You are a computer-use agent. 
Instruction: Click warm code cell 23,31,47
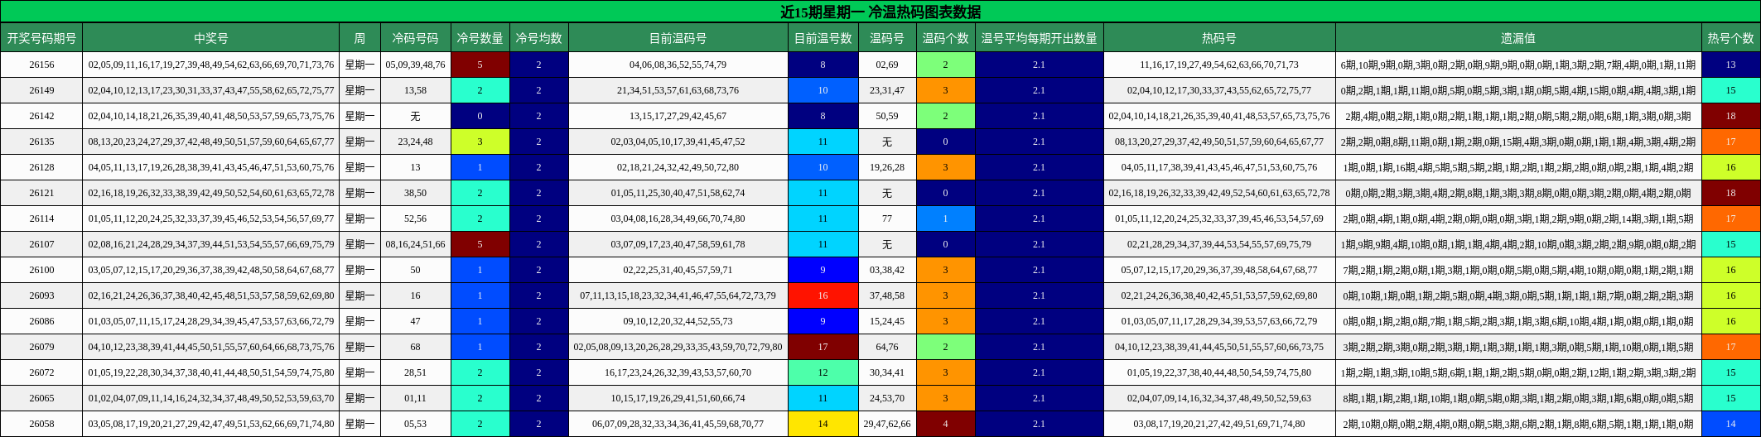tap(887, 90)
